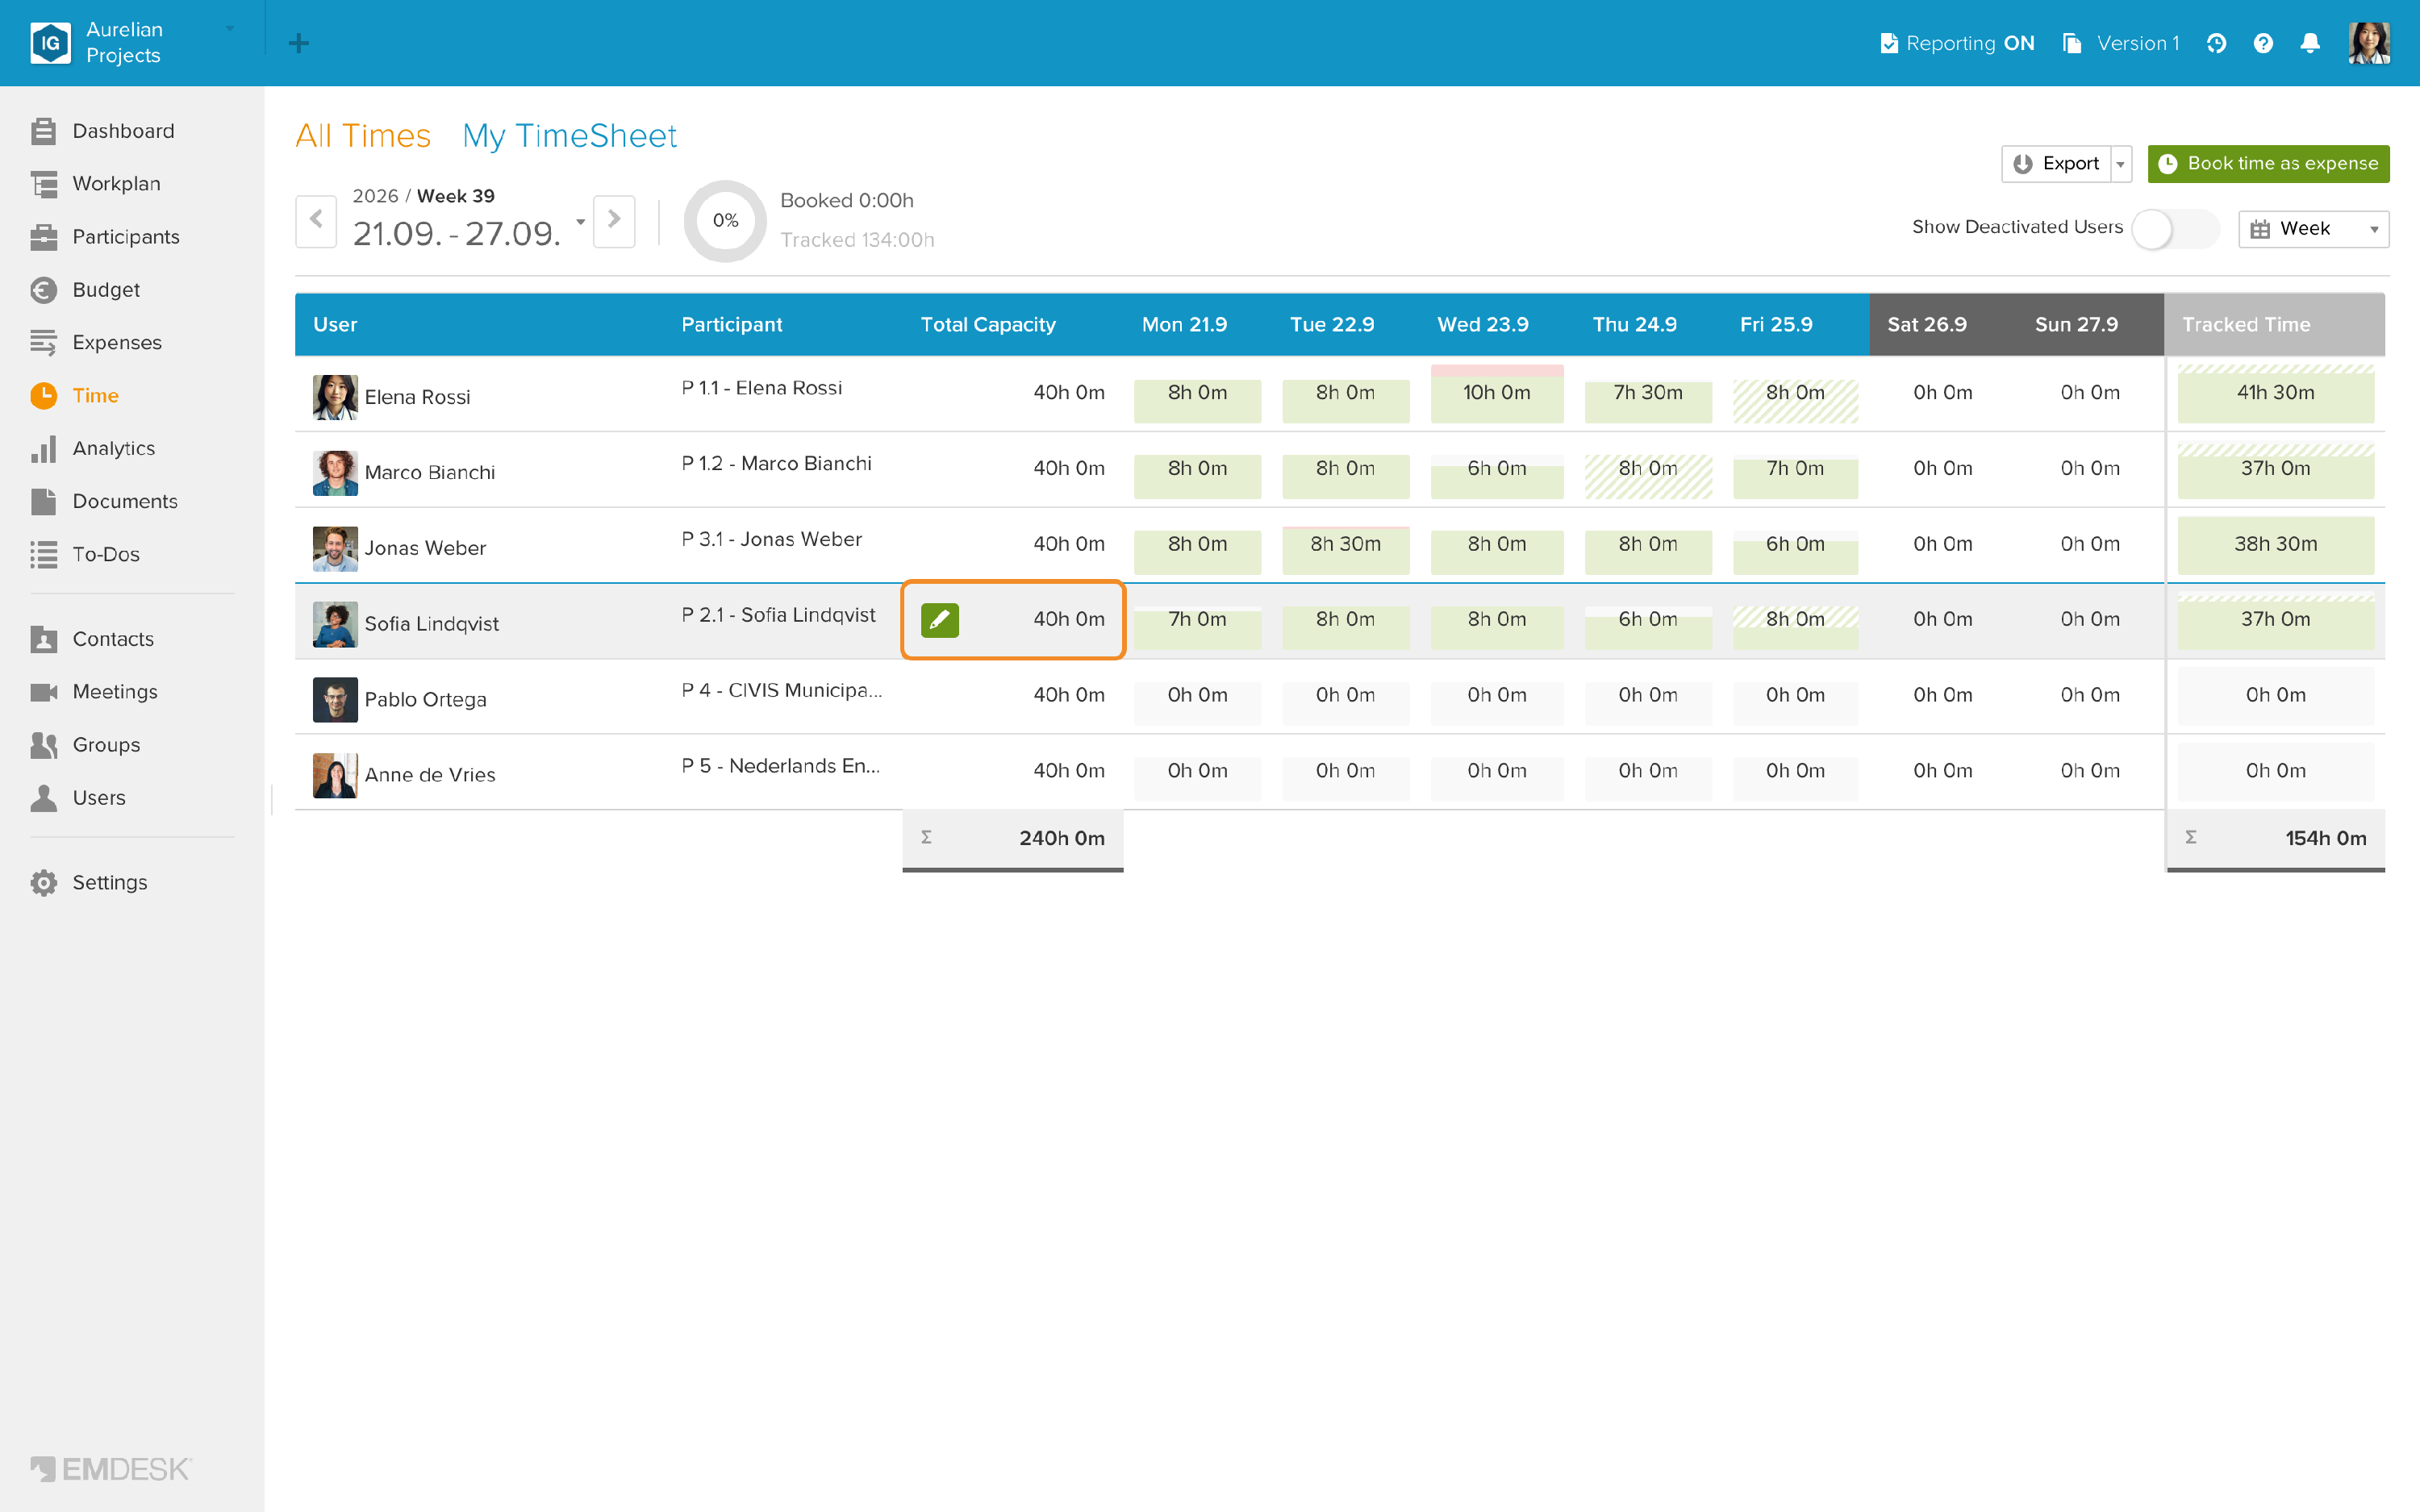Open the help question mark icon

pos(2262,43)
